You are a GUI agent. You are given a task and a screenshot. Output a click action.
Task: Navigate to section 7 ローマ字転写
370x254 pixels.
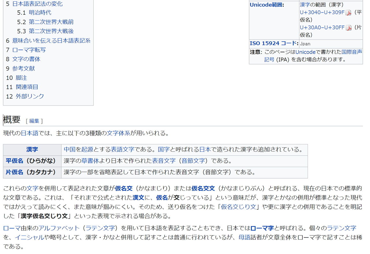[x=26, y=50]
